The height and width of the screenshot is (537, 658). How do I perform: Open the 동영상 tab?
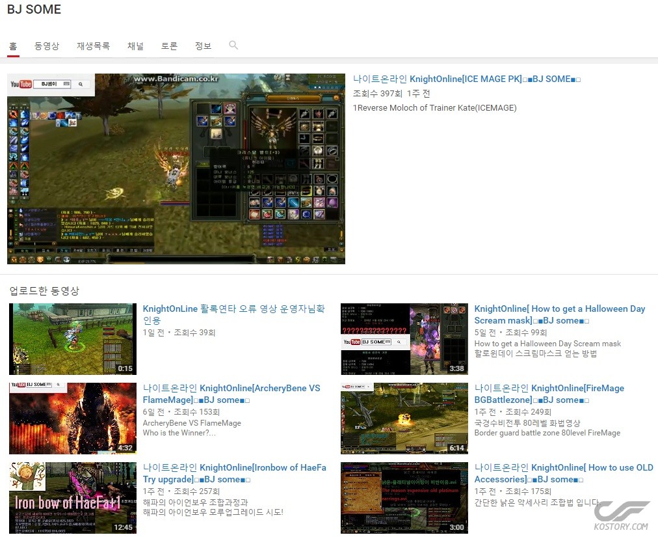coord(47,46)
